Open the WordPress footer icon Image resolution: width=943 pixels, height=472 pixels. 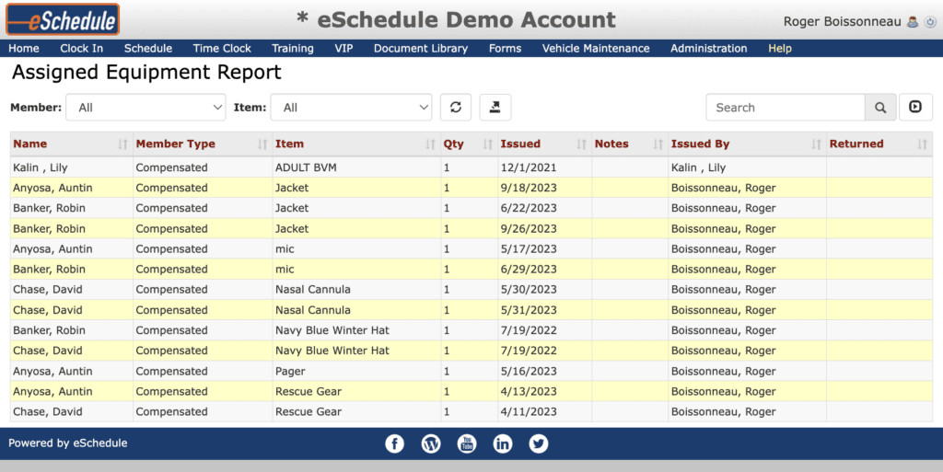[x=431, y=443]
